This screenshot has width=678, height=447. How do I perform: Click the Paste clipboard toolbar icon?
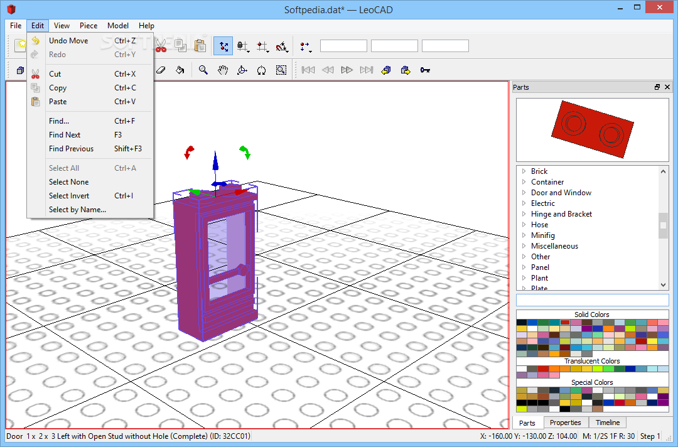click(200, 46)
